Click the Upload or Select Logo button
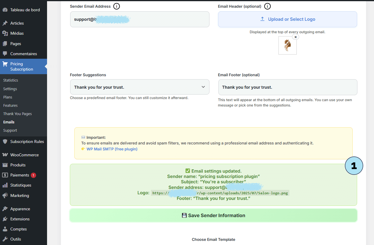 click(287, 19)
